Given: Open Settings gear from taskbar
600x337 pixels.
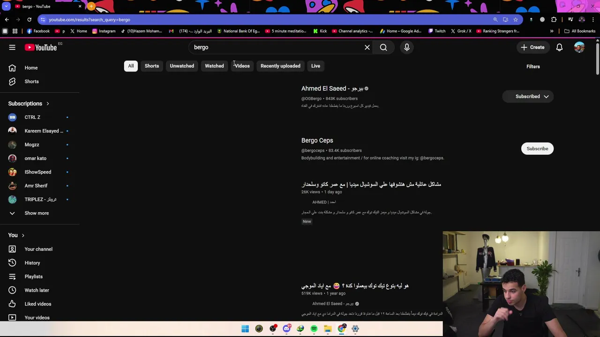Looking at the screenshot, I should (x=355, y=329).
